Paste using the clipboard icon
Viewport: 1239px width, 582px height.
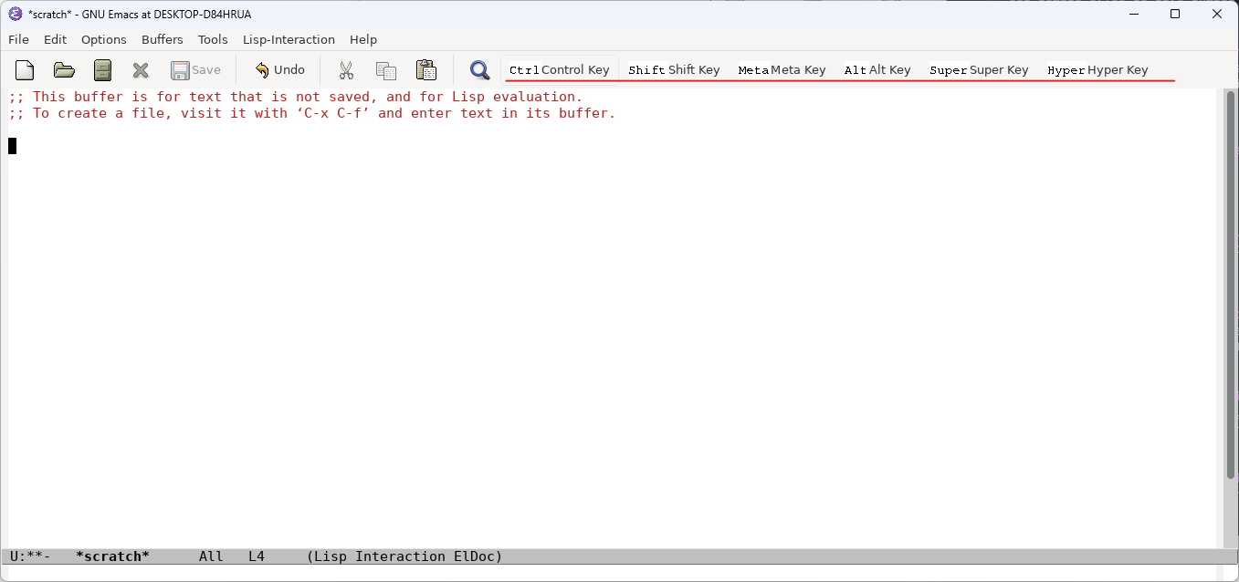(425, 70)
